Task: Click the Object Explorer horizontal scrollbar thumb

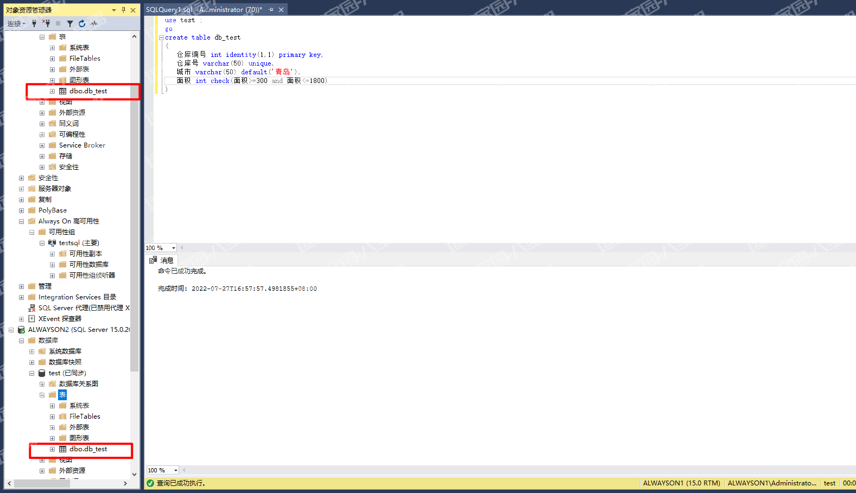Action: coord(42,483)
